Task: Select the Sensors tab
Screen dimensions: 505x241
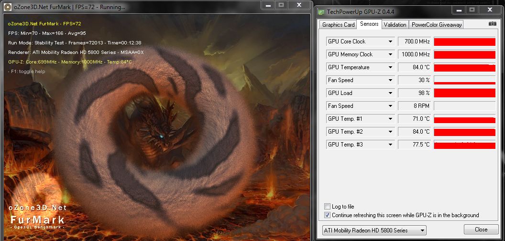Action: point(369,24)
